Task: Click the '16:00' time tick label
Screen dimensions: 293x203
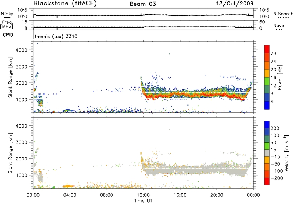Action: click(x=180, y=195)
